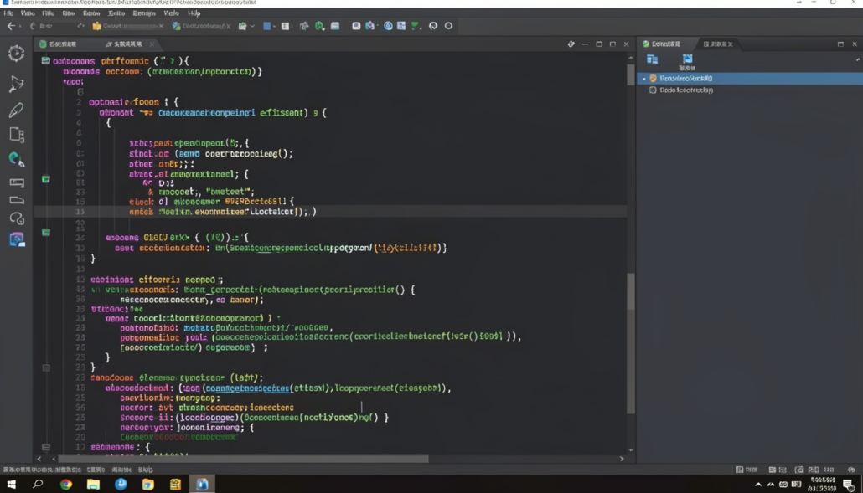
Task: Click the blue monitor icon in left sidebar
Action: pyautogui.click(x=16, y=240)
